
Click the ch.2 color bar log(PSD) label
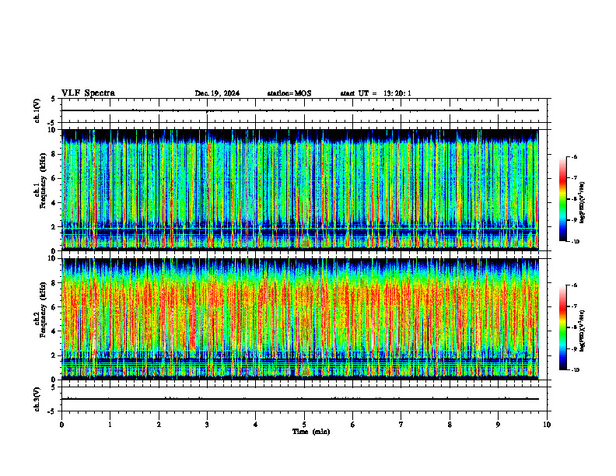[583, 331]
